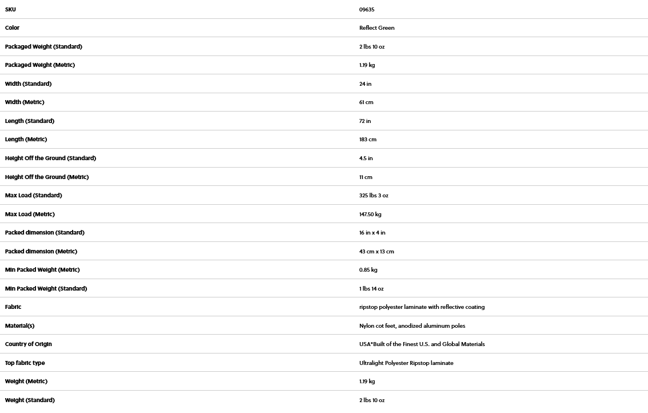The height and width of the screenshot is (413, 648).
Task: Click the Country of Origin value text
Action: [422, 344]
